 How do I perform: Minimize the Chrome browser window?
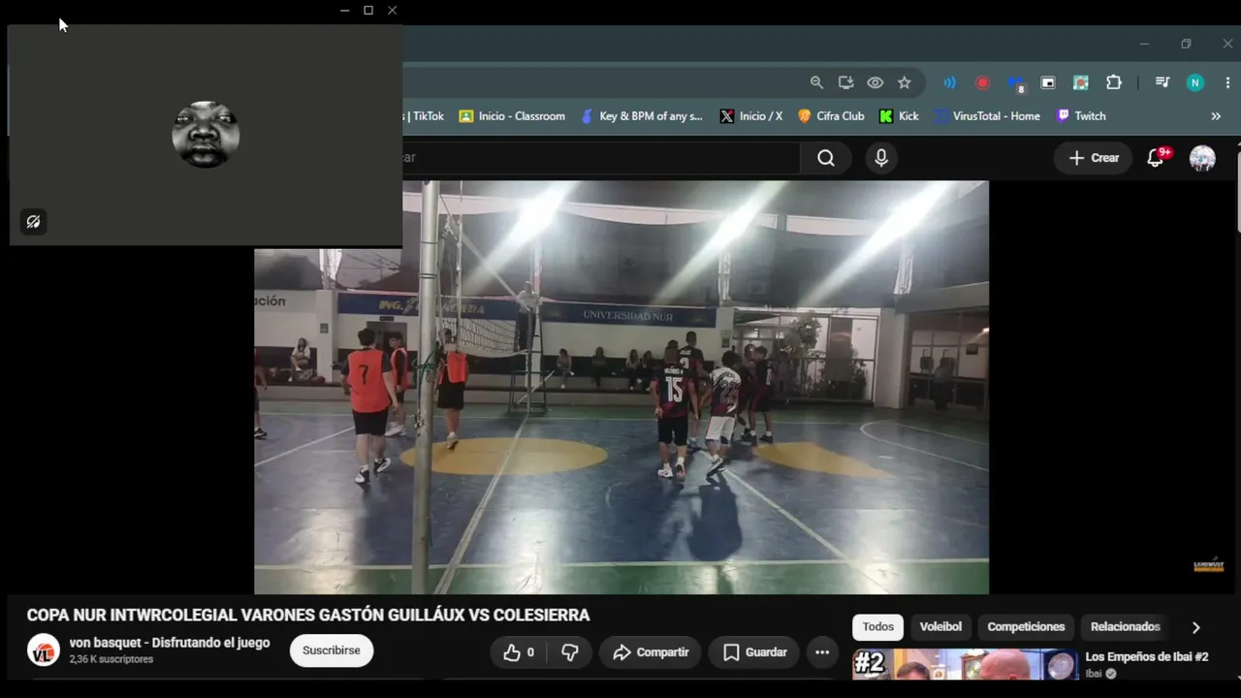coord(1144,44)
